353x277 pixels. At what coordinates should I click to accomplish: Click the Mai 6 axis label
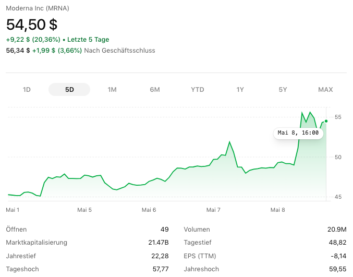(x=149, y=210)
